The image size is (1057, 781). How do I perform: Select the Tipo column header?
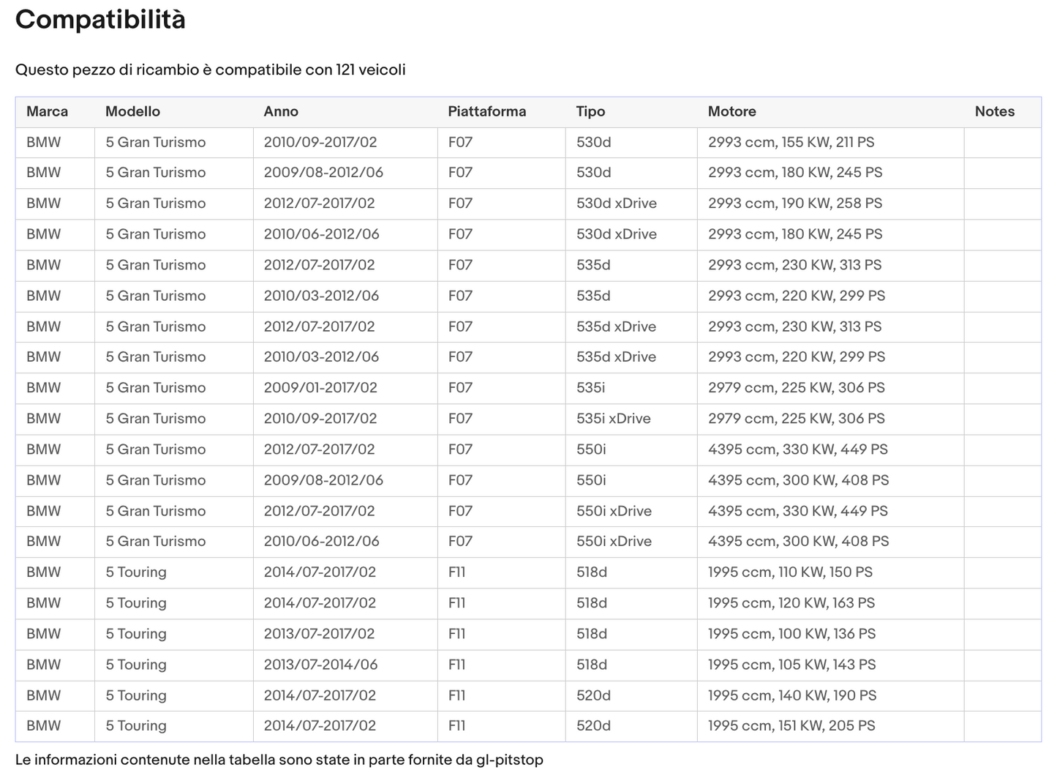[590, 111]
